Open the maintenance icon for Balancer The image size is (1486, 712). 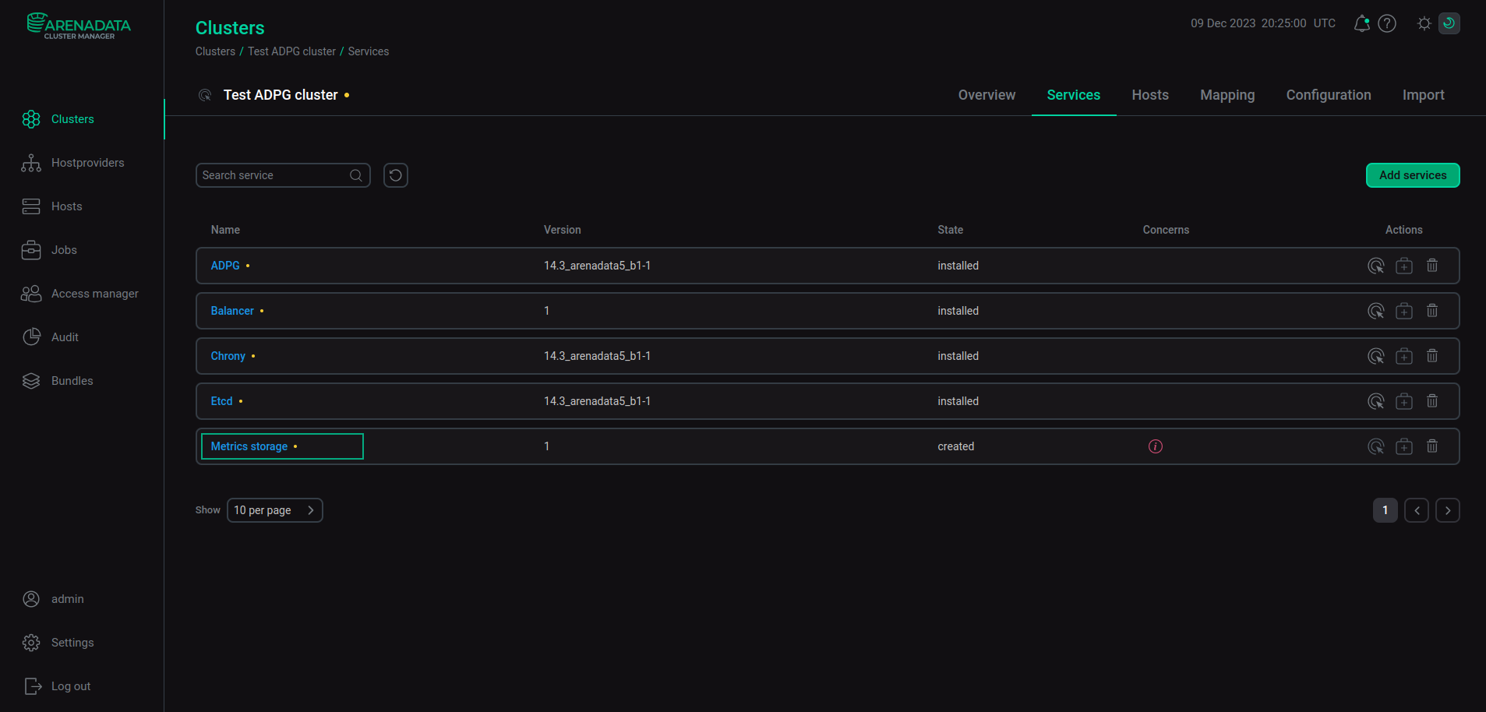tap(1404, 311)
